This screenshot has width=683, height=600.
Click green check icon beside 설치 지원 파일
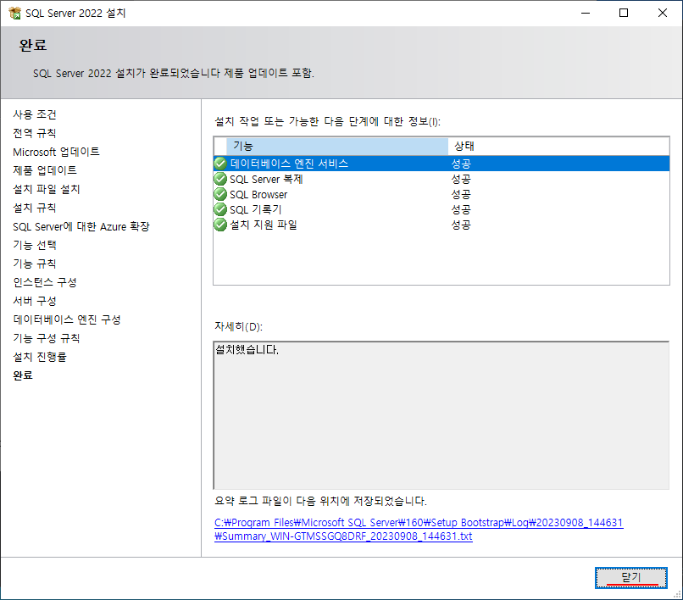220,225
